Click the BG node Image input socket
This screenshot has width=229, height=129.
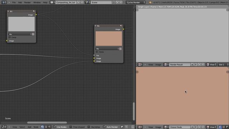(7, 40)
